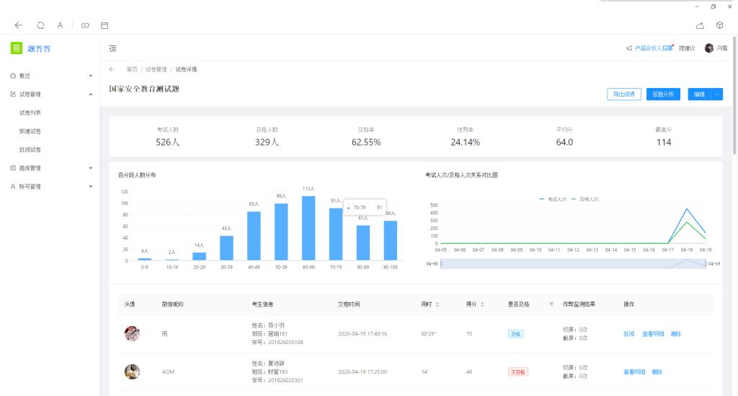Click the 账号管理 person icon
This screenshot has height=396, width=738.
point(13,187)
